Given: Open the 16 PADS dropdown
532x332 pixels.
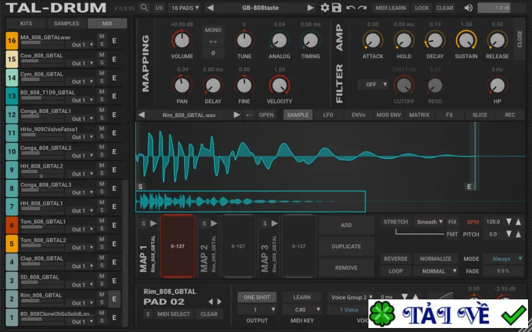Looking at the screenshot, I should (x=185, y=8).
